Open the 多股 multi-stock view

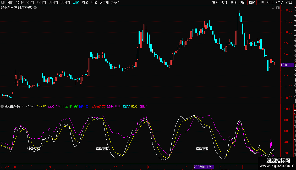pos(233,2)
